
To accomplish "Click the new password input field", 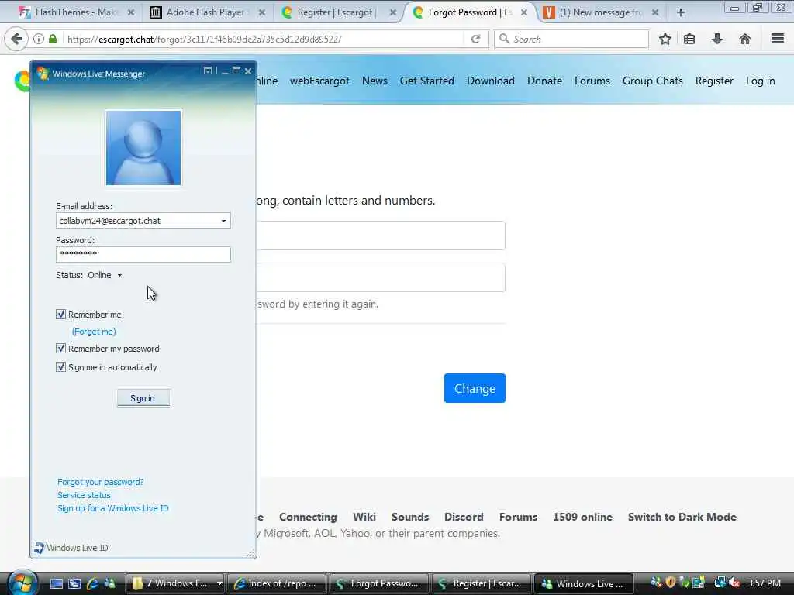I will (381, 236).
